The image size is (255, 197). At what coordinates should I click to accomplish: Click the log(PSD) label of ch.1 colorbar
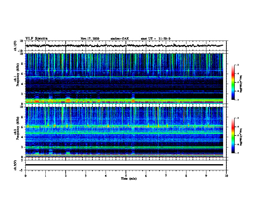click(241, 84)
